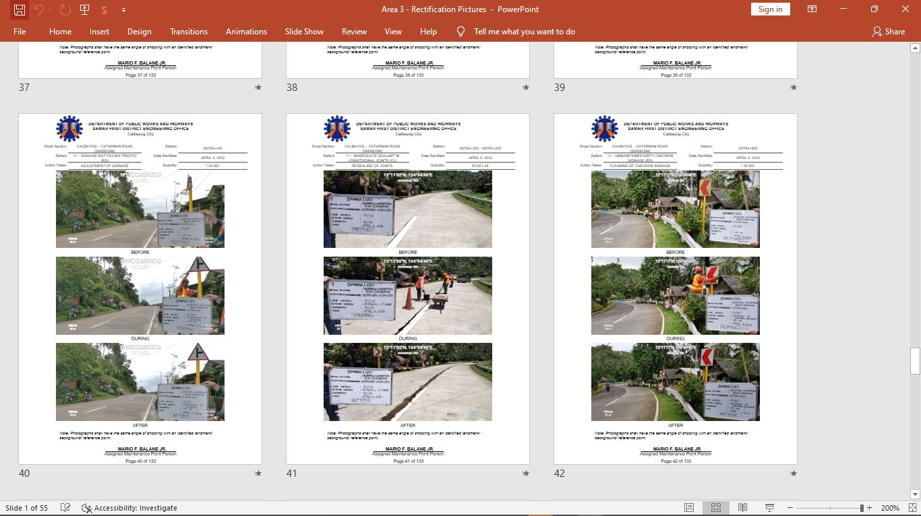
Task: Select the Slide Sorter view toggle
Action: click(716, 508)
